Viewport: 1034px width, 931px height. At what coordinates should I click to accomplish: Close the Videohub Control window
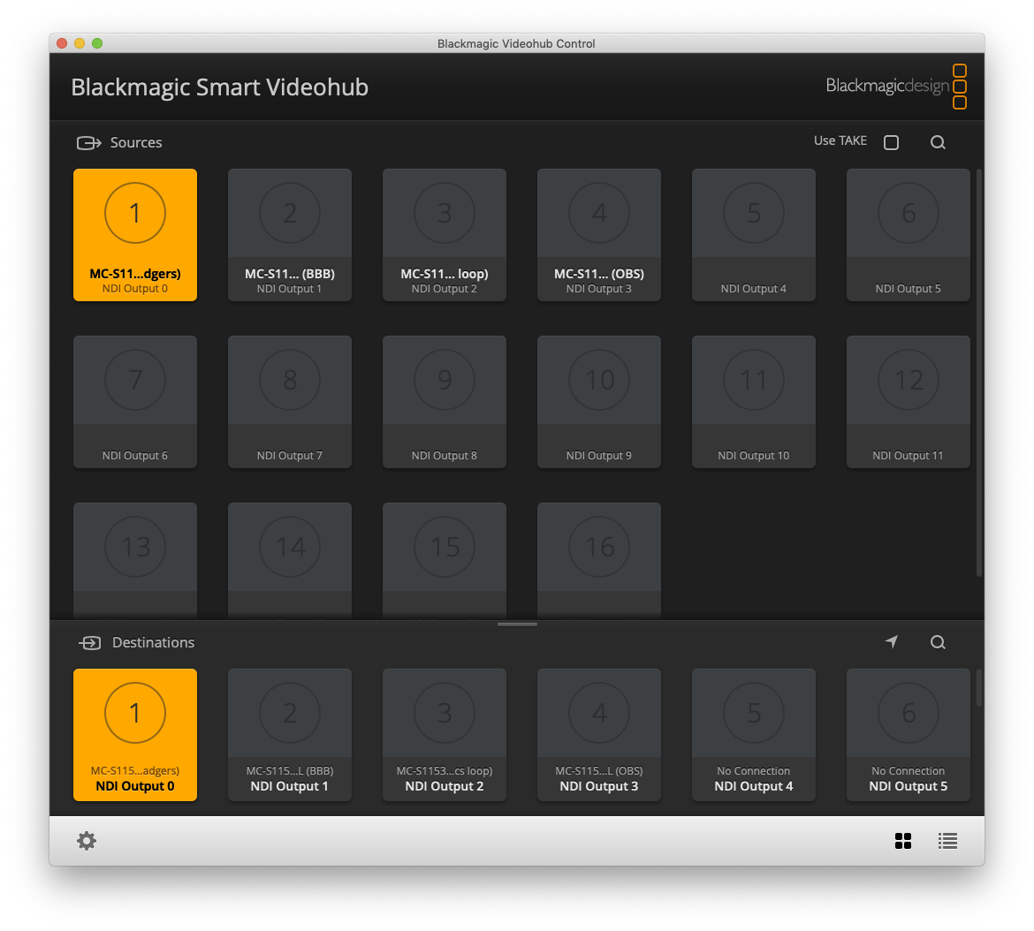(x=62, y=43)
